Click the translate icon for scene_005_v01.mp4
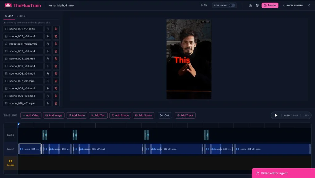 point(48,66)
